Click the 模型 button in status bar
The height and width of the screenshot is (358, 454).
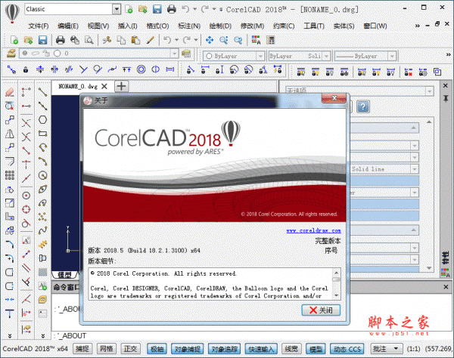pyautogui.click(x=316, y=349)
